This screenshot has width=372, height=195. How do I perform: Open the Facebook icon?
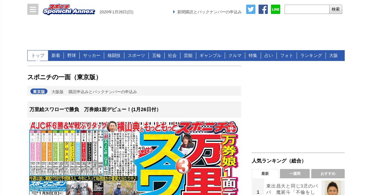[263, 9]
